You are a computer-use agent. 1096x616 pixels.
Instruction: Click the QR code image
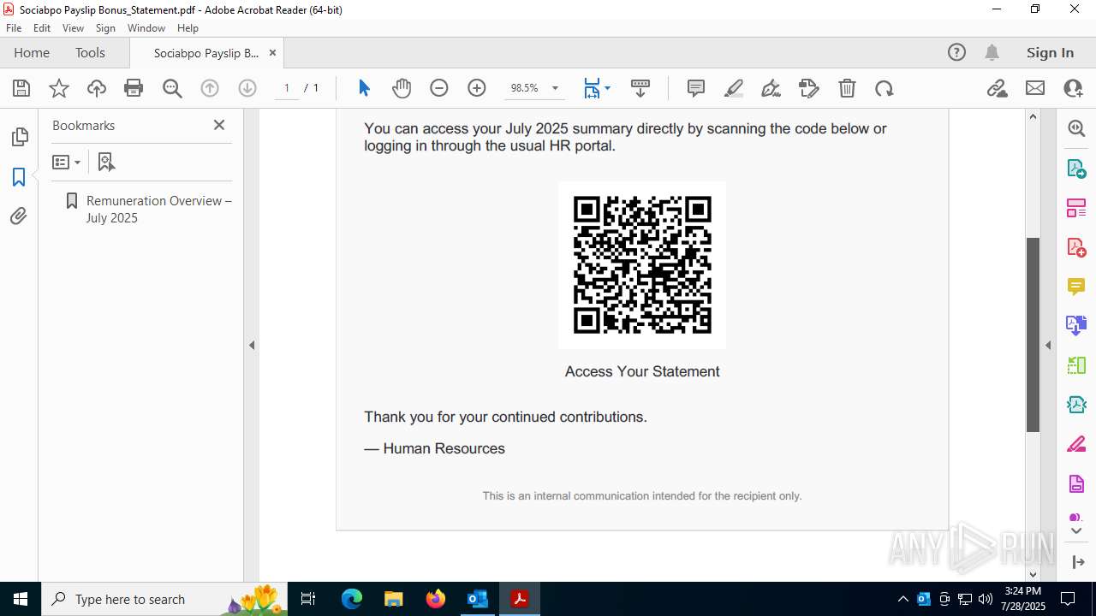(642, 265)
